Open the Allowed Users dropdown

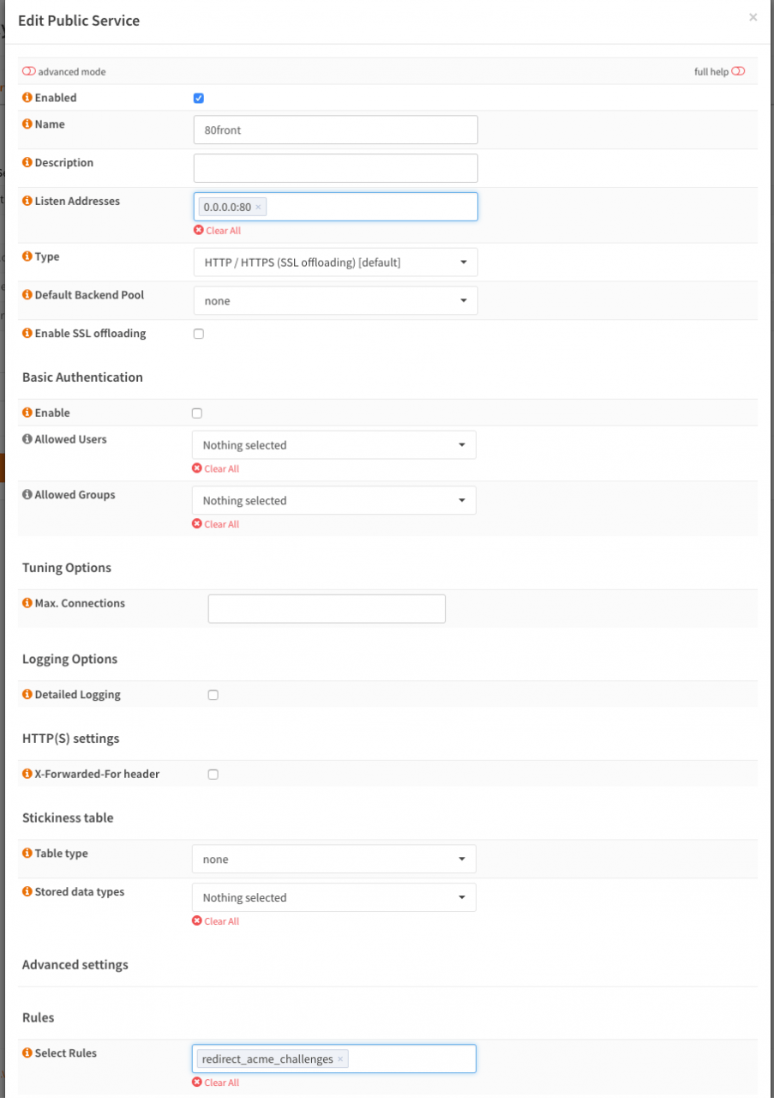[x=333, y=445]
